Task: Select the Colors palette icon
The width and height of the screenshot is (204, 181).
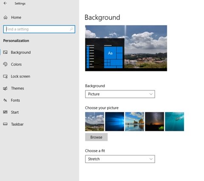Action: point(5,64)
